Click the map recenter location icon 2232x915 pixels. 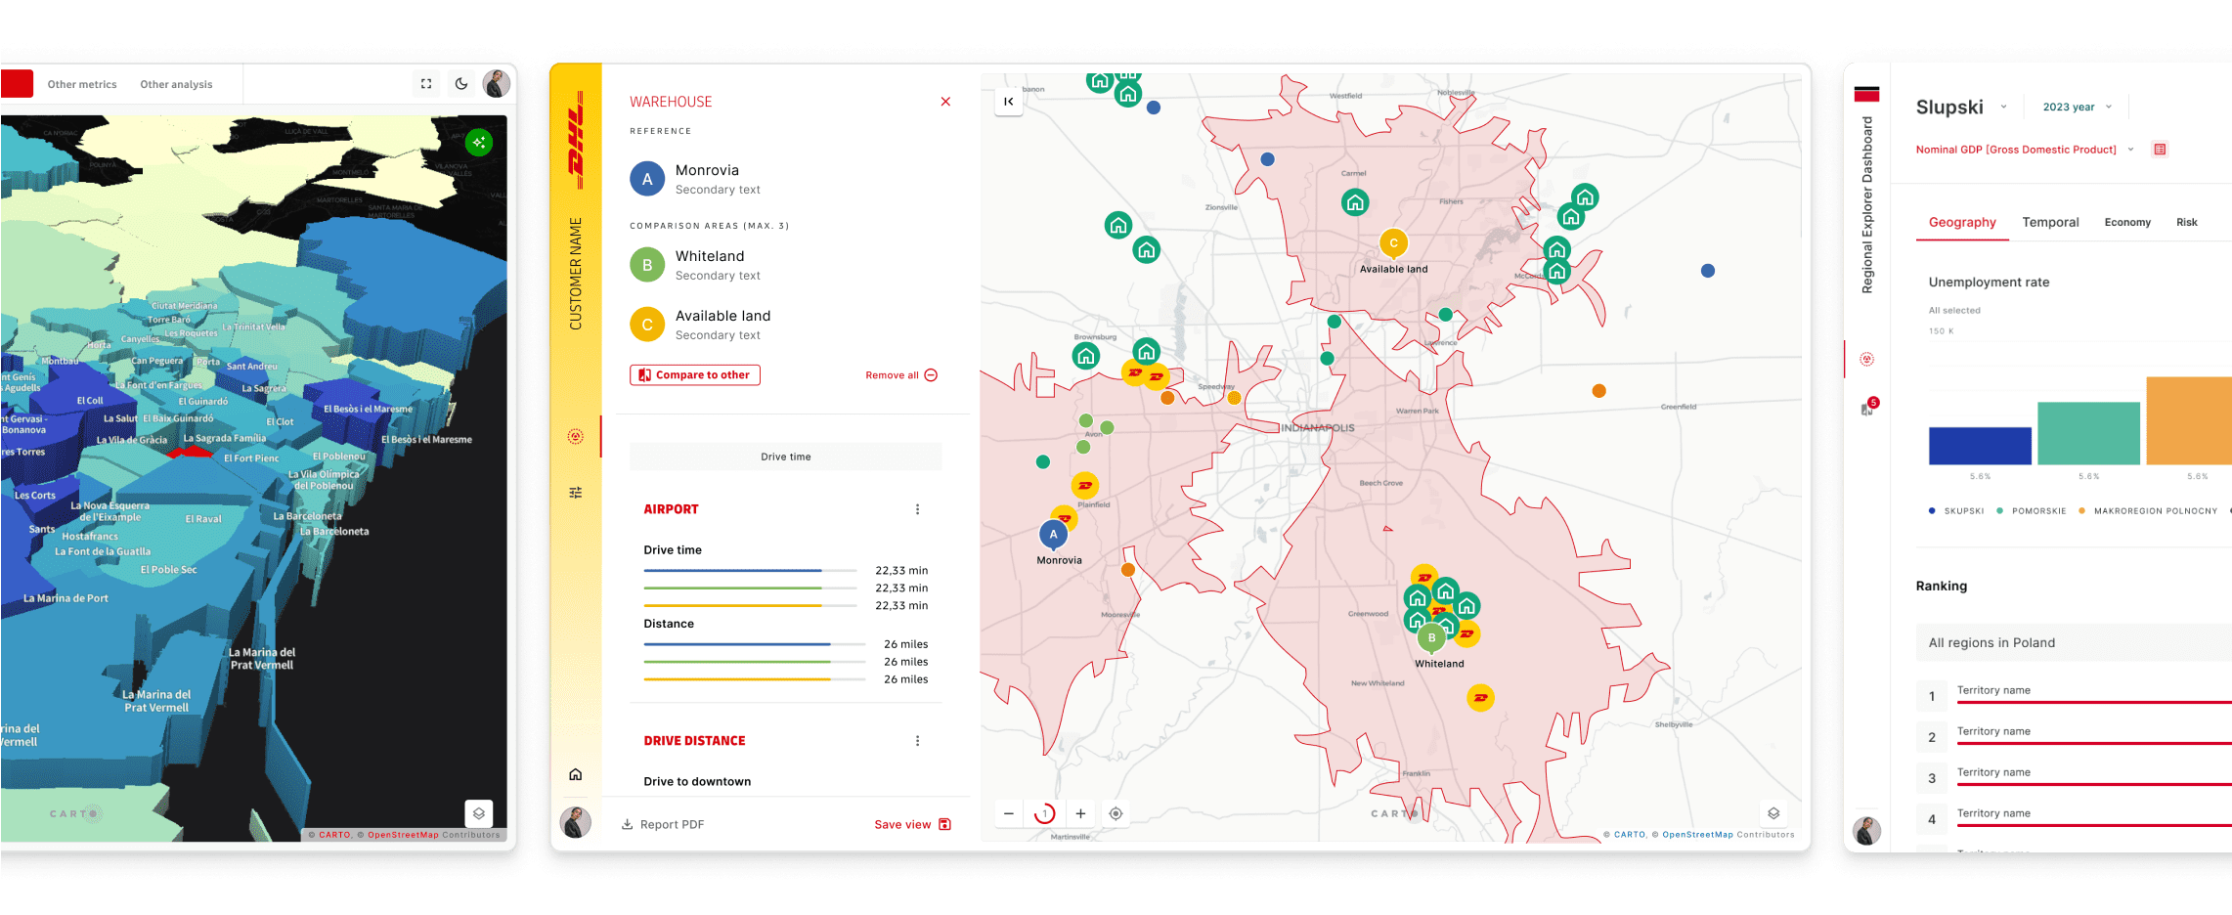1116,812
